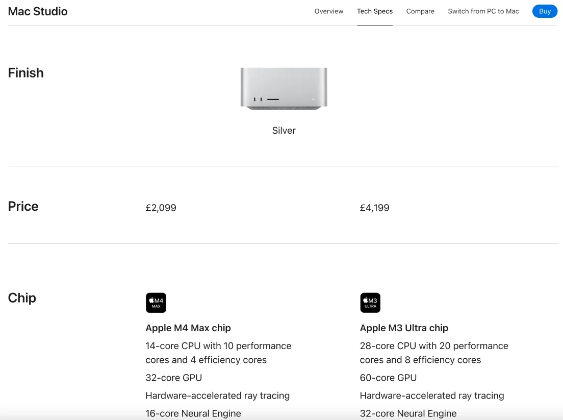Viewport: 563px width, 420px height.
Task: Click M4 Max hardware-accelerated ray tracing line
Action: pos(218,396)
